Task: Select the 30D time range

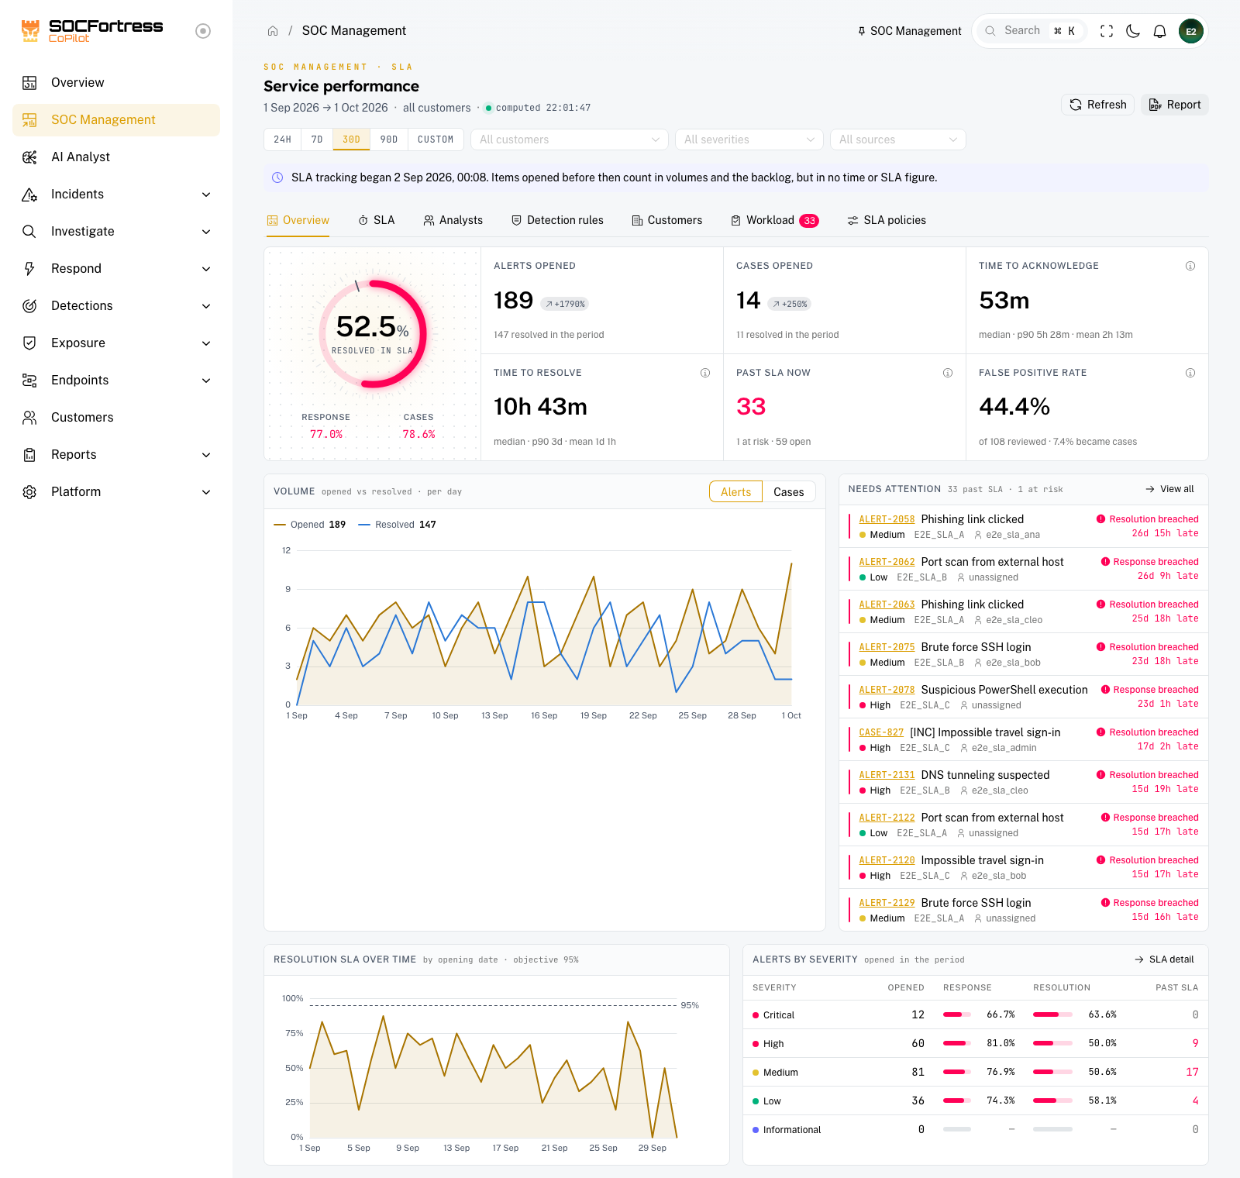Action: tap(352, 139)
